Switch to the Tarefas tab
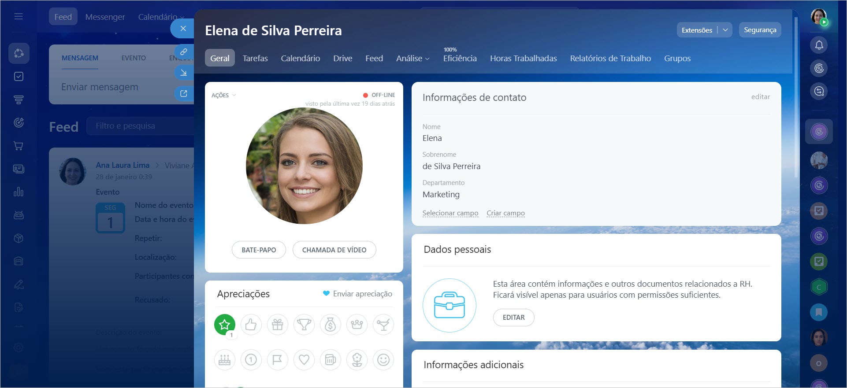This screenshot has width=847, height=388. tap(255, 58)
